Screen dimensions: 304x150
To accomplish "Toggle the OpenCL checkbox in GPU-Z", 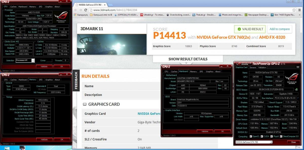I will (251, 136).
